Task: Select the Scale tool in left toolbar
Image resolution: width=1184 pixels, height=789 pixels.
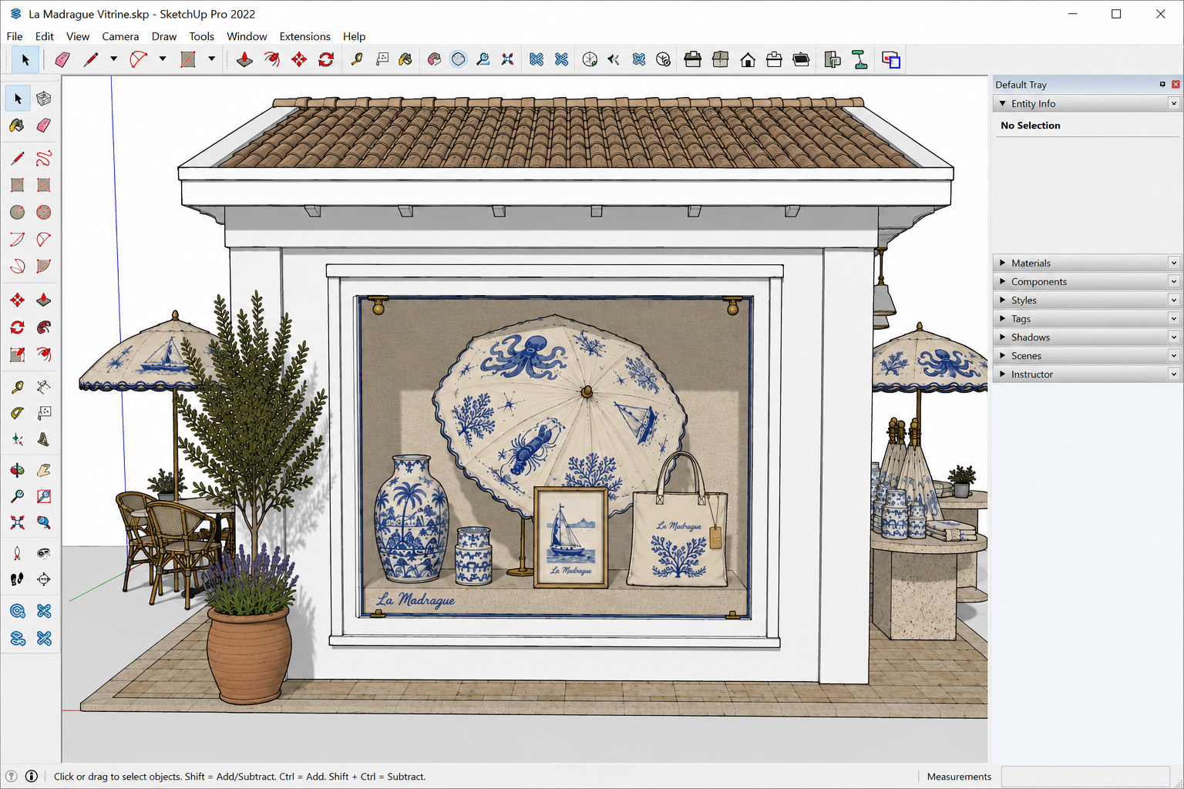Action: click(17, 354)
